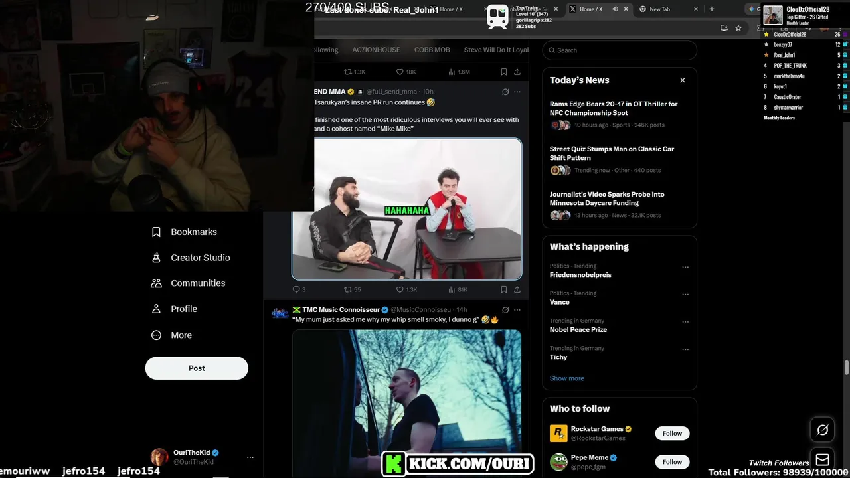850x478 pixels.
Task: View analytics of post with 81K views
Action: coord(458,289)
